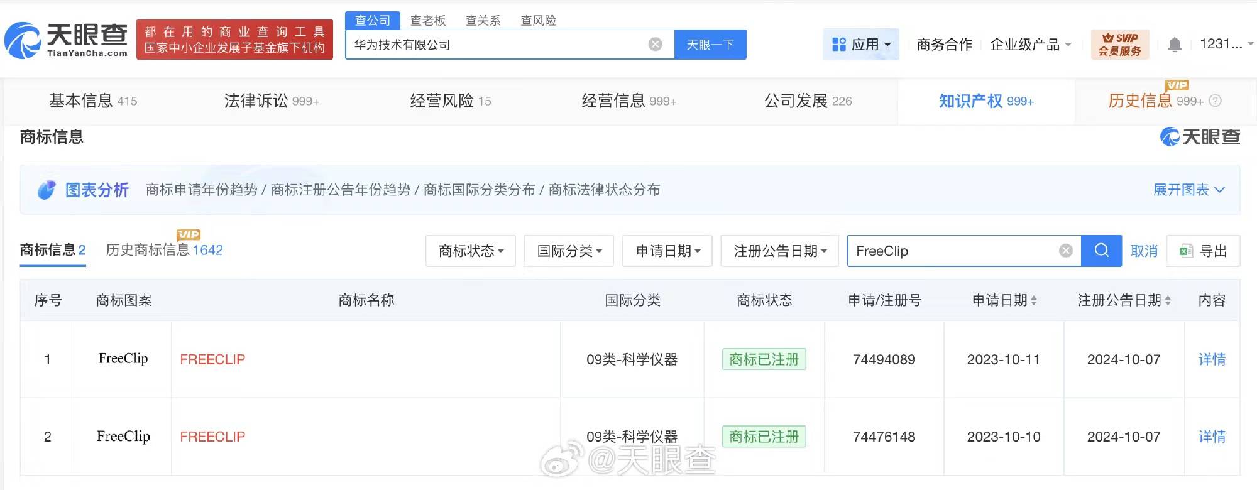Open the 商标状态 filter dropdown
Image resolution: width=1257 pixels, height=490 pixels.
pos(470,251)
